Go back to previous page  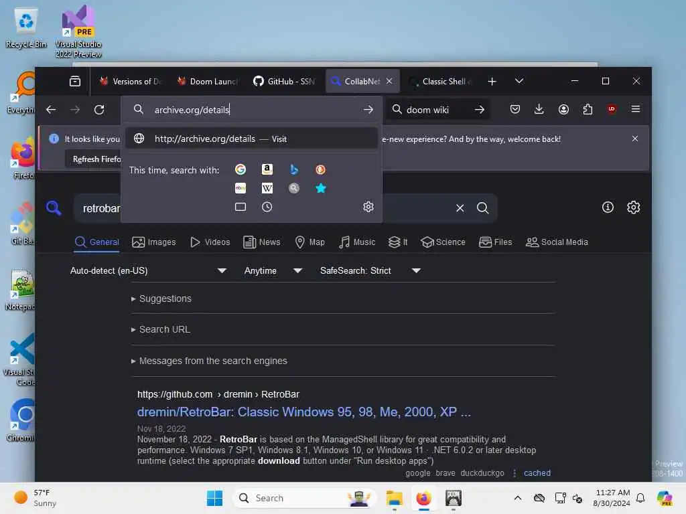[51, 110]
